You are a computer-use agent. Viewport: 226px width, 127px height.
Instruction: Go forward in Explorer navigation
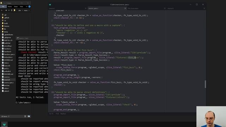tap(6, 10)
